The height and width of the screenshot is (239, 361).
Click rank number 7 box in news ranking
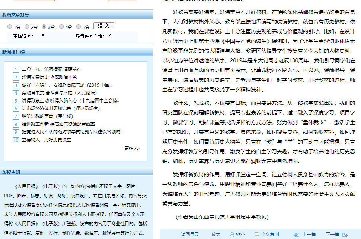pos(16,117)
